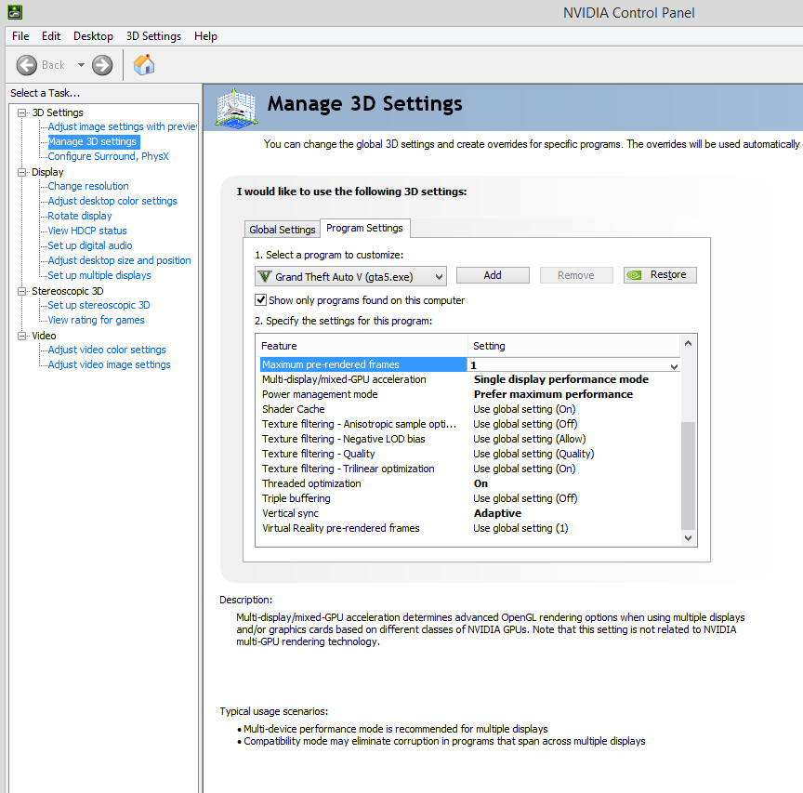Click the NVIDIA Control Panel title bar icon
803x793 pixels.
tap(11, 12)
